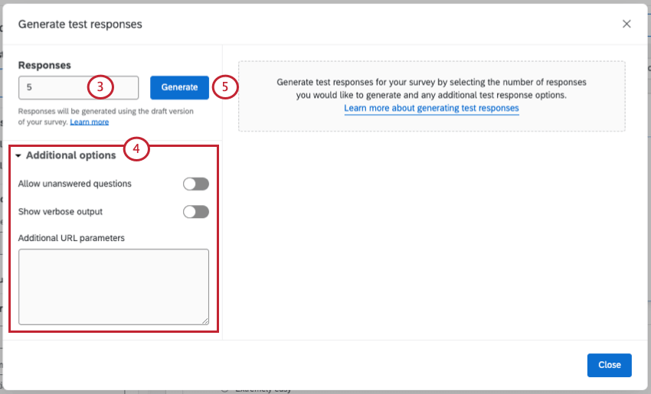Image resolution: width=651 pixels, height=394 pixels.
Task: Open the Learn more link under Responses
Action: [x=90, y=122]
